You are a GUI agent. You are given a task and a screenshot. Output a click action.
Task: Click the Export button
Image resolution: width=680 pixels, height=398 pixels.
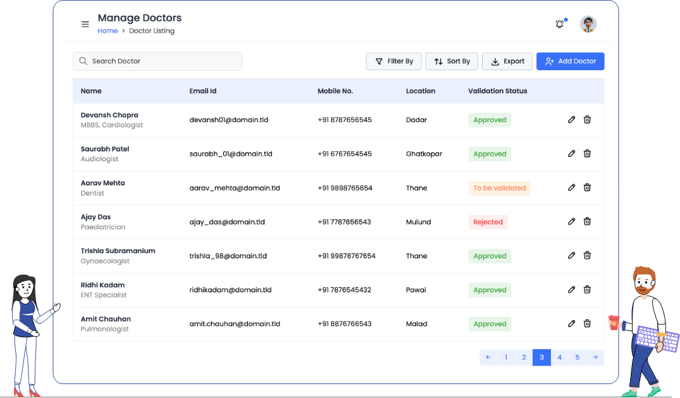(x=508, y=61)
